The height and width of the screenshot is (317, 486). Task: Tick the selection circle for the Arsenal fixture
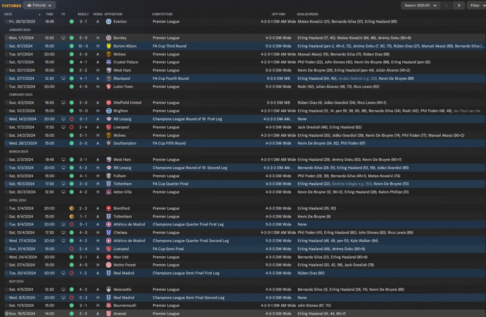pyautogui.click(x=6, y=314)
